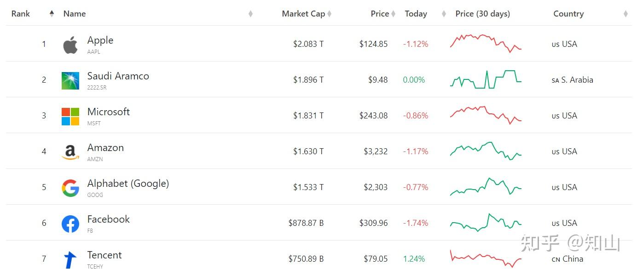Click the Google G logo
The height and width of the screenshot is (269, 637).
[x=70, y=188]
